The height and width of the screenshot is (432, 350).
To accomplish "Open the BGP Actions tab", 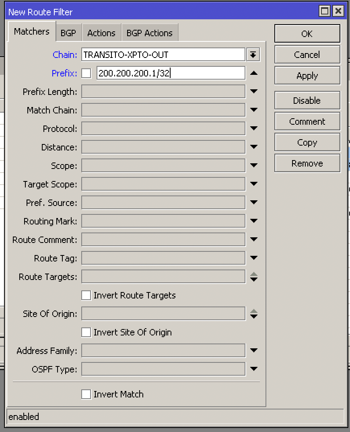I will pos(149,33).
